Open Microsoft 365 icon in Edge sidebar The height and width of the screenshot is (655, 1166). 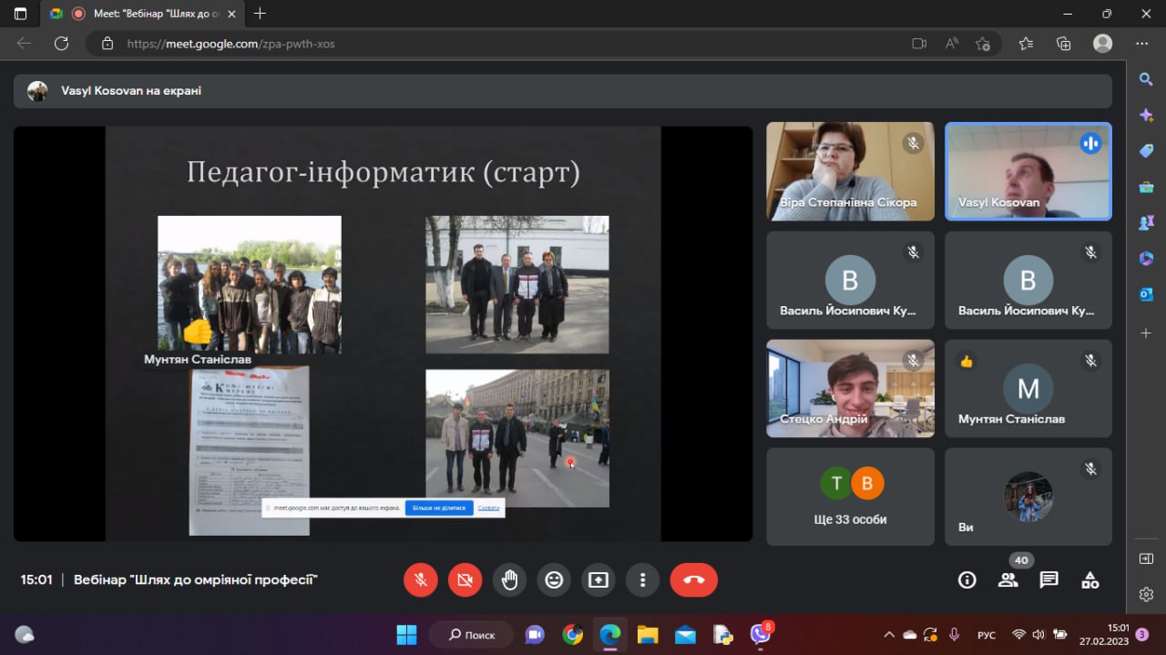pyautogui.click(x=1146, y=258)
